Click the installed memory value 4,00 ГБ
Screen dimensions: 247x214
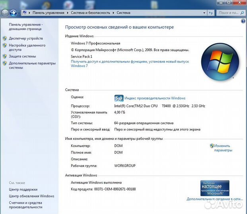tap(120, 113)
